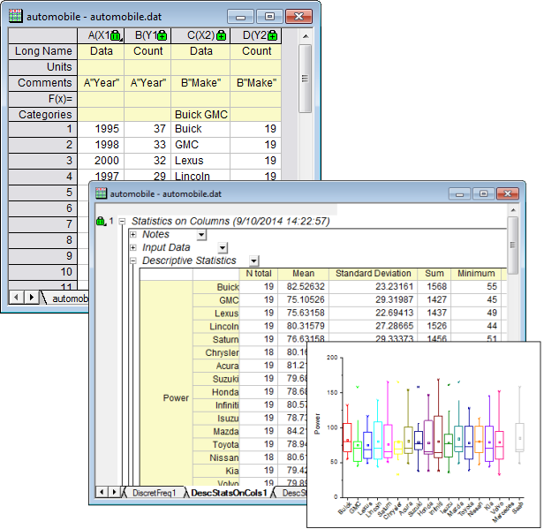Image resolution: width=544 pixels, height=529 pixels.
Task: Open the Descriptive Statistics dropdown arrow
Action: point(254,261)
